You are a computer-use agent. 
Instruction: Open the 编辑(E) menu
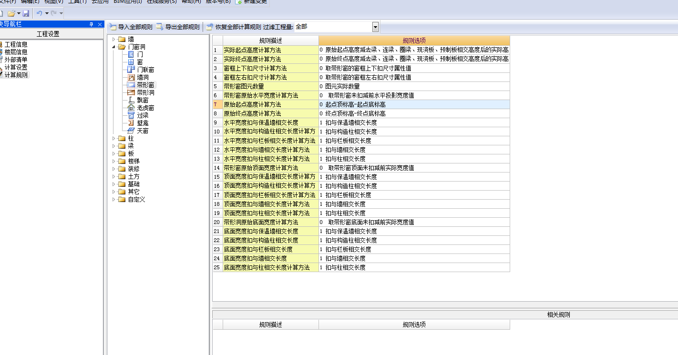30,2
